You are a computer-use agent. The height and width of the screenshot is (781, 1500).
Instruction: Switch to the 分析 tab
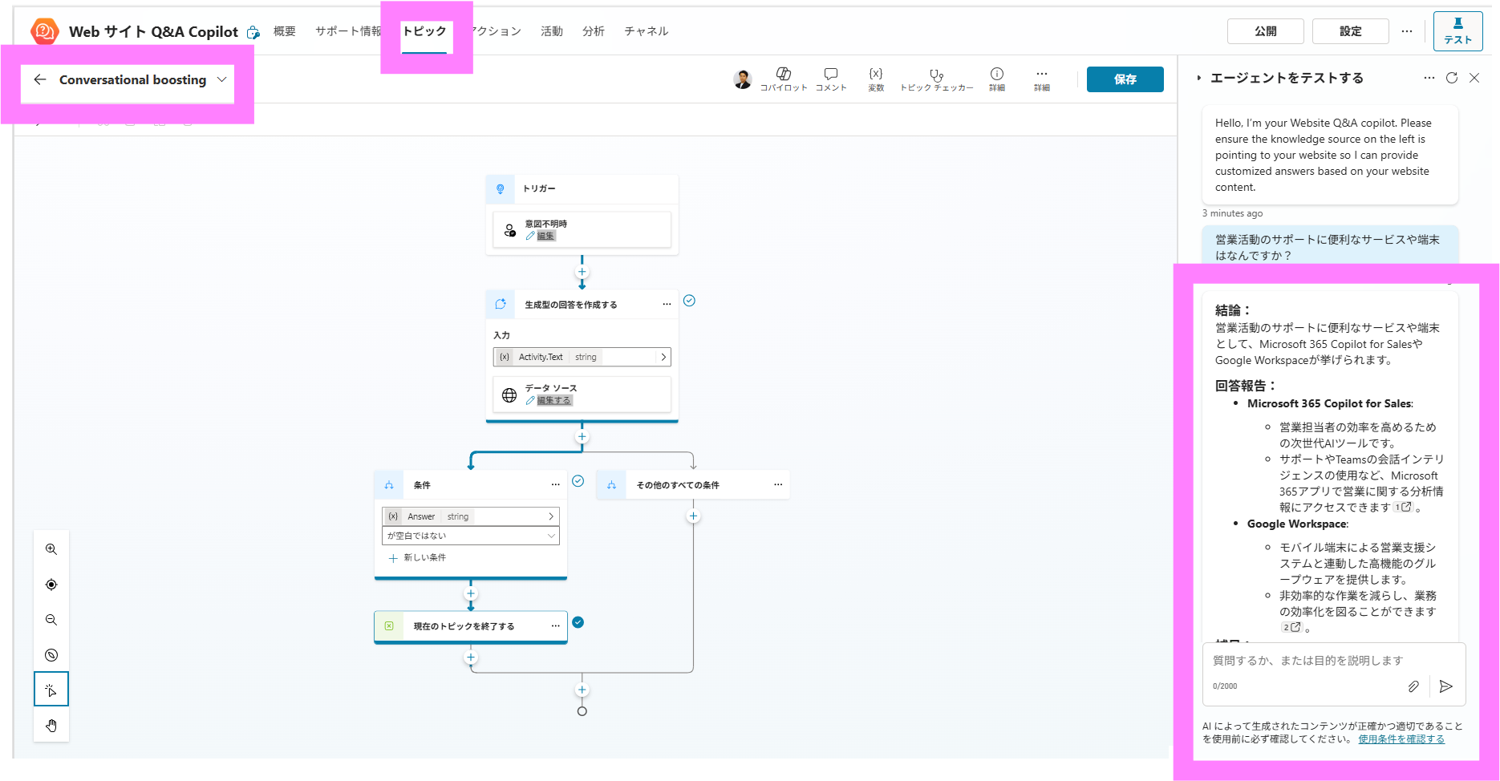594,31
